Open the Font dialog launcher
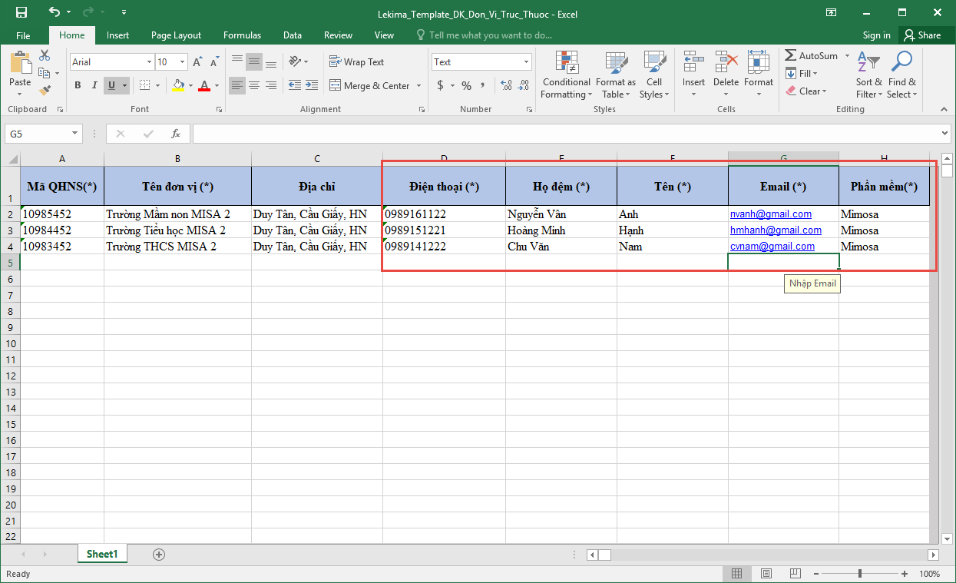The image size is (956, 583). pos(218,110)
